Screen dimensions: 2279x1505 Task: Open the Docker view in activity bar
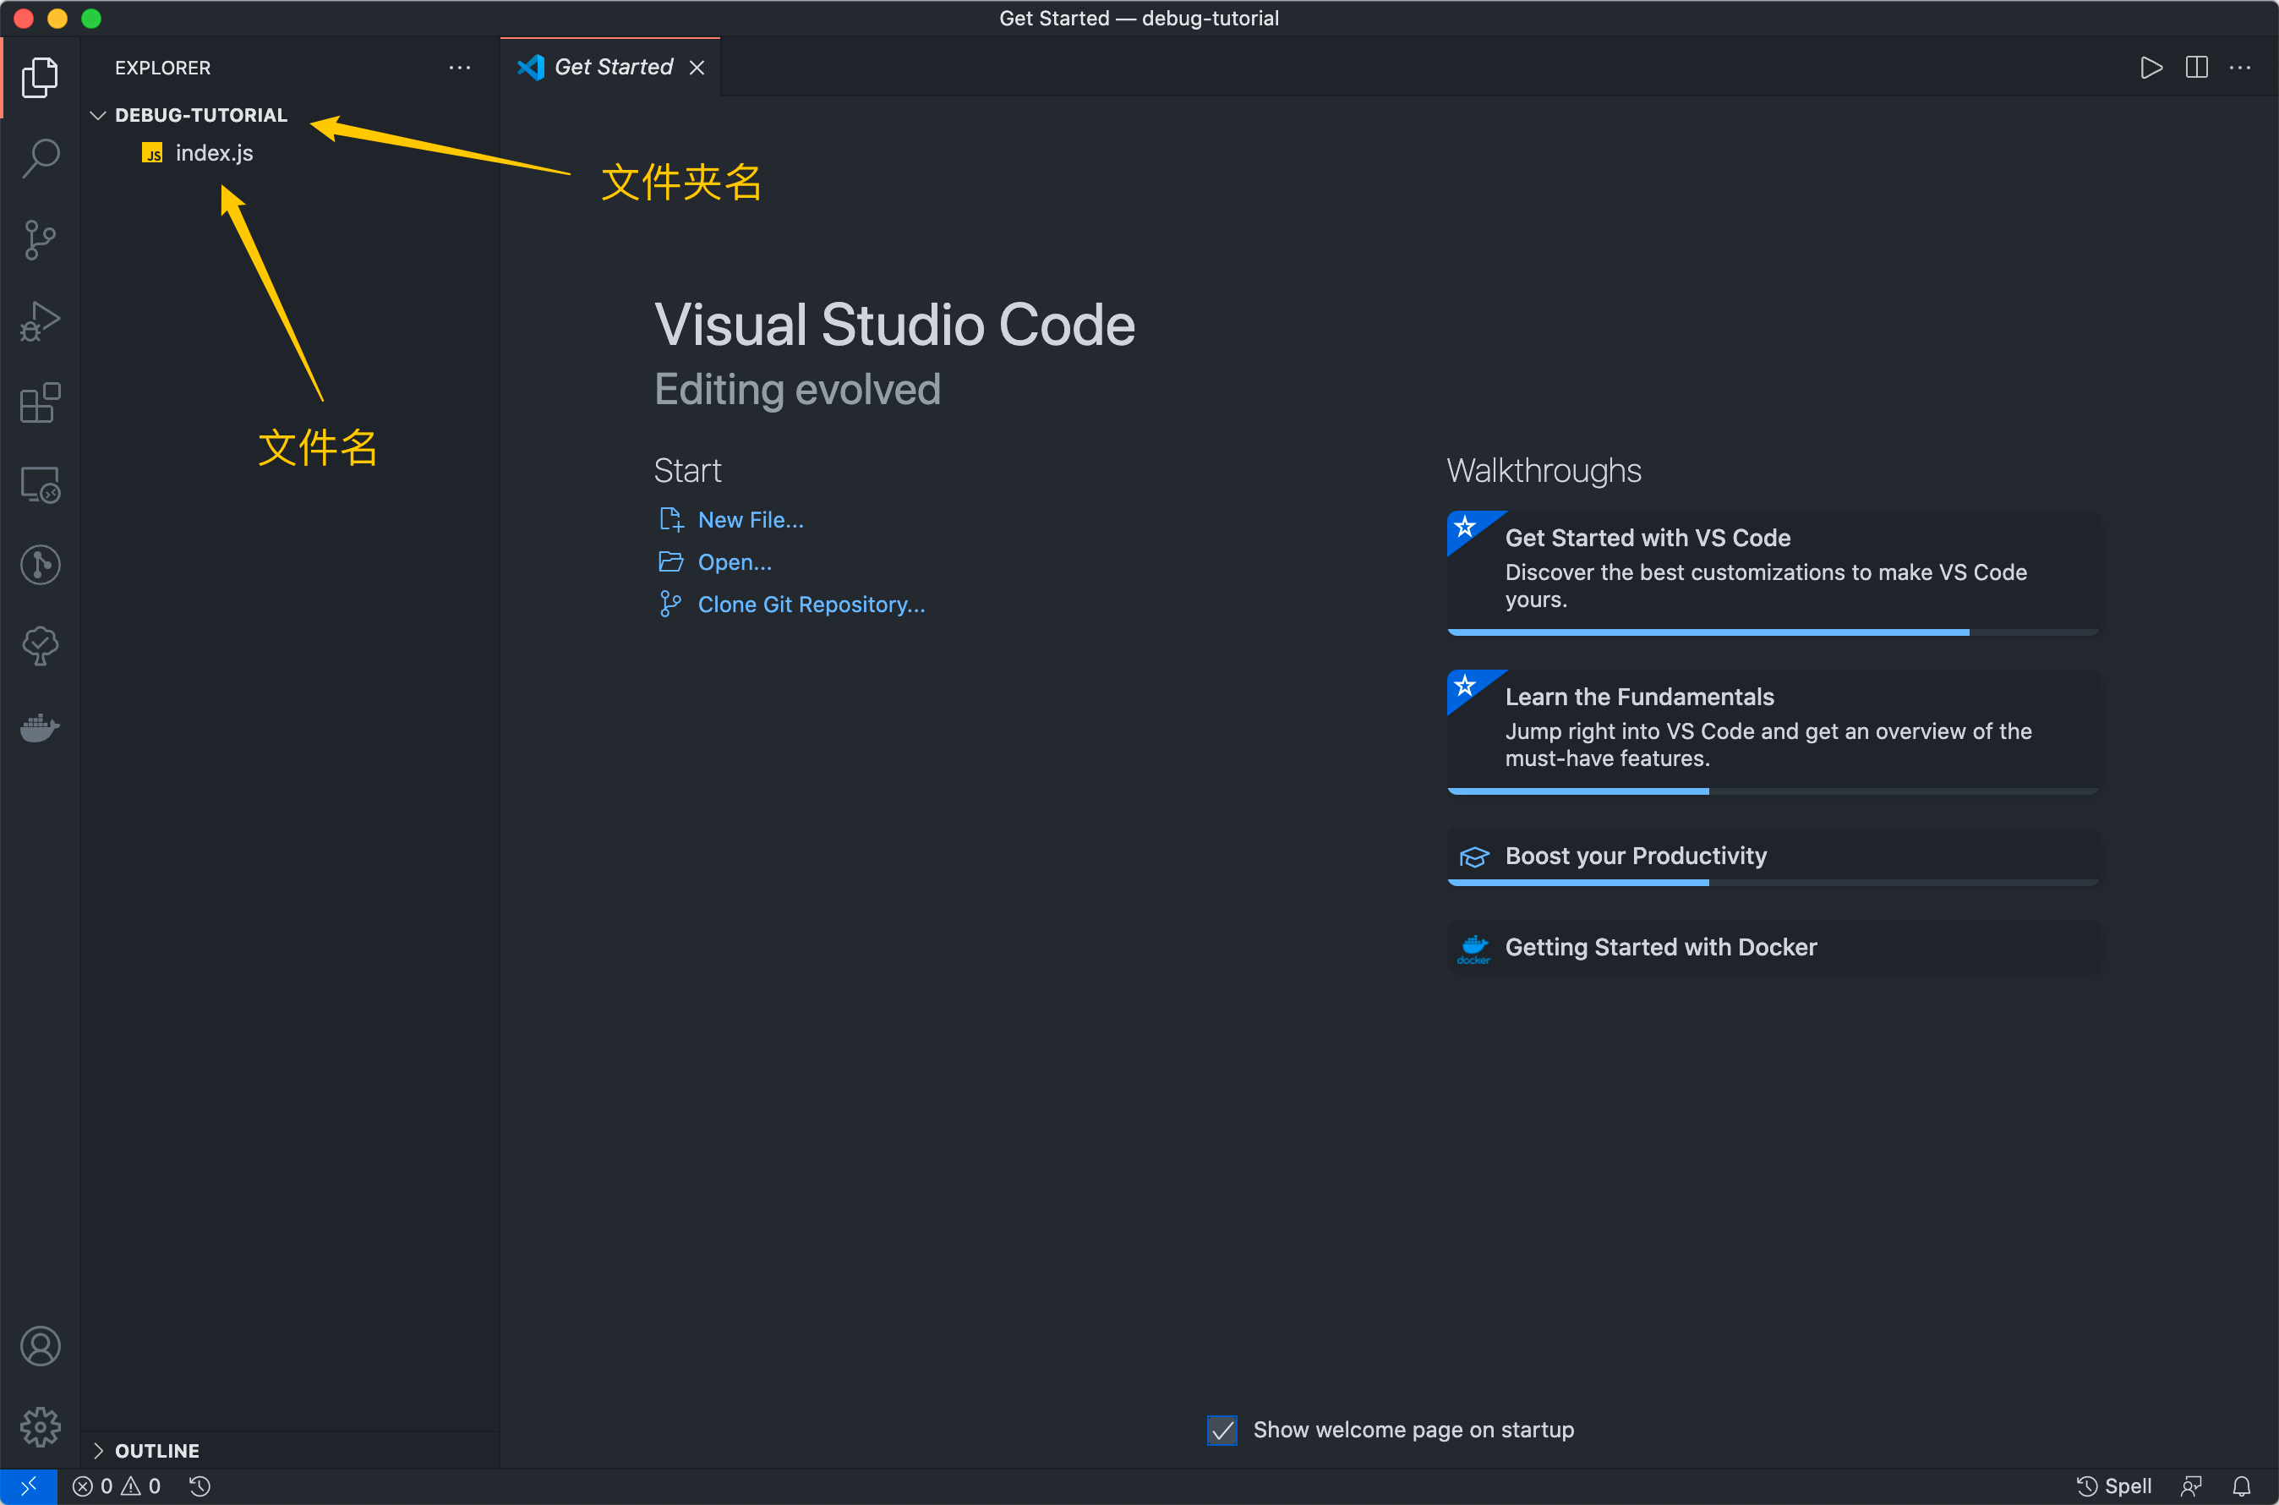(41, 727)
